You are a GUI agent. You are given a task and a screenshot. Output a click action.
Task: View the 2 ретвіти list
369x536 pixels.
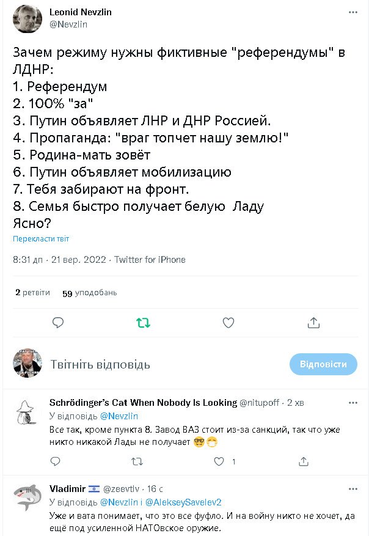(x=32, y=293)
